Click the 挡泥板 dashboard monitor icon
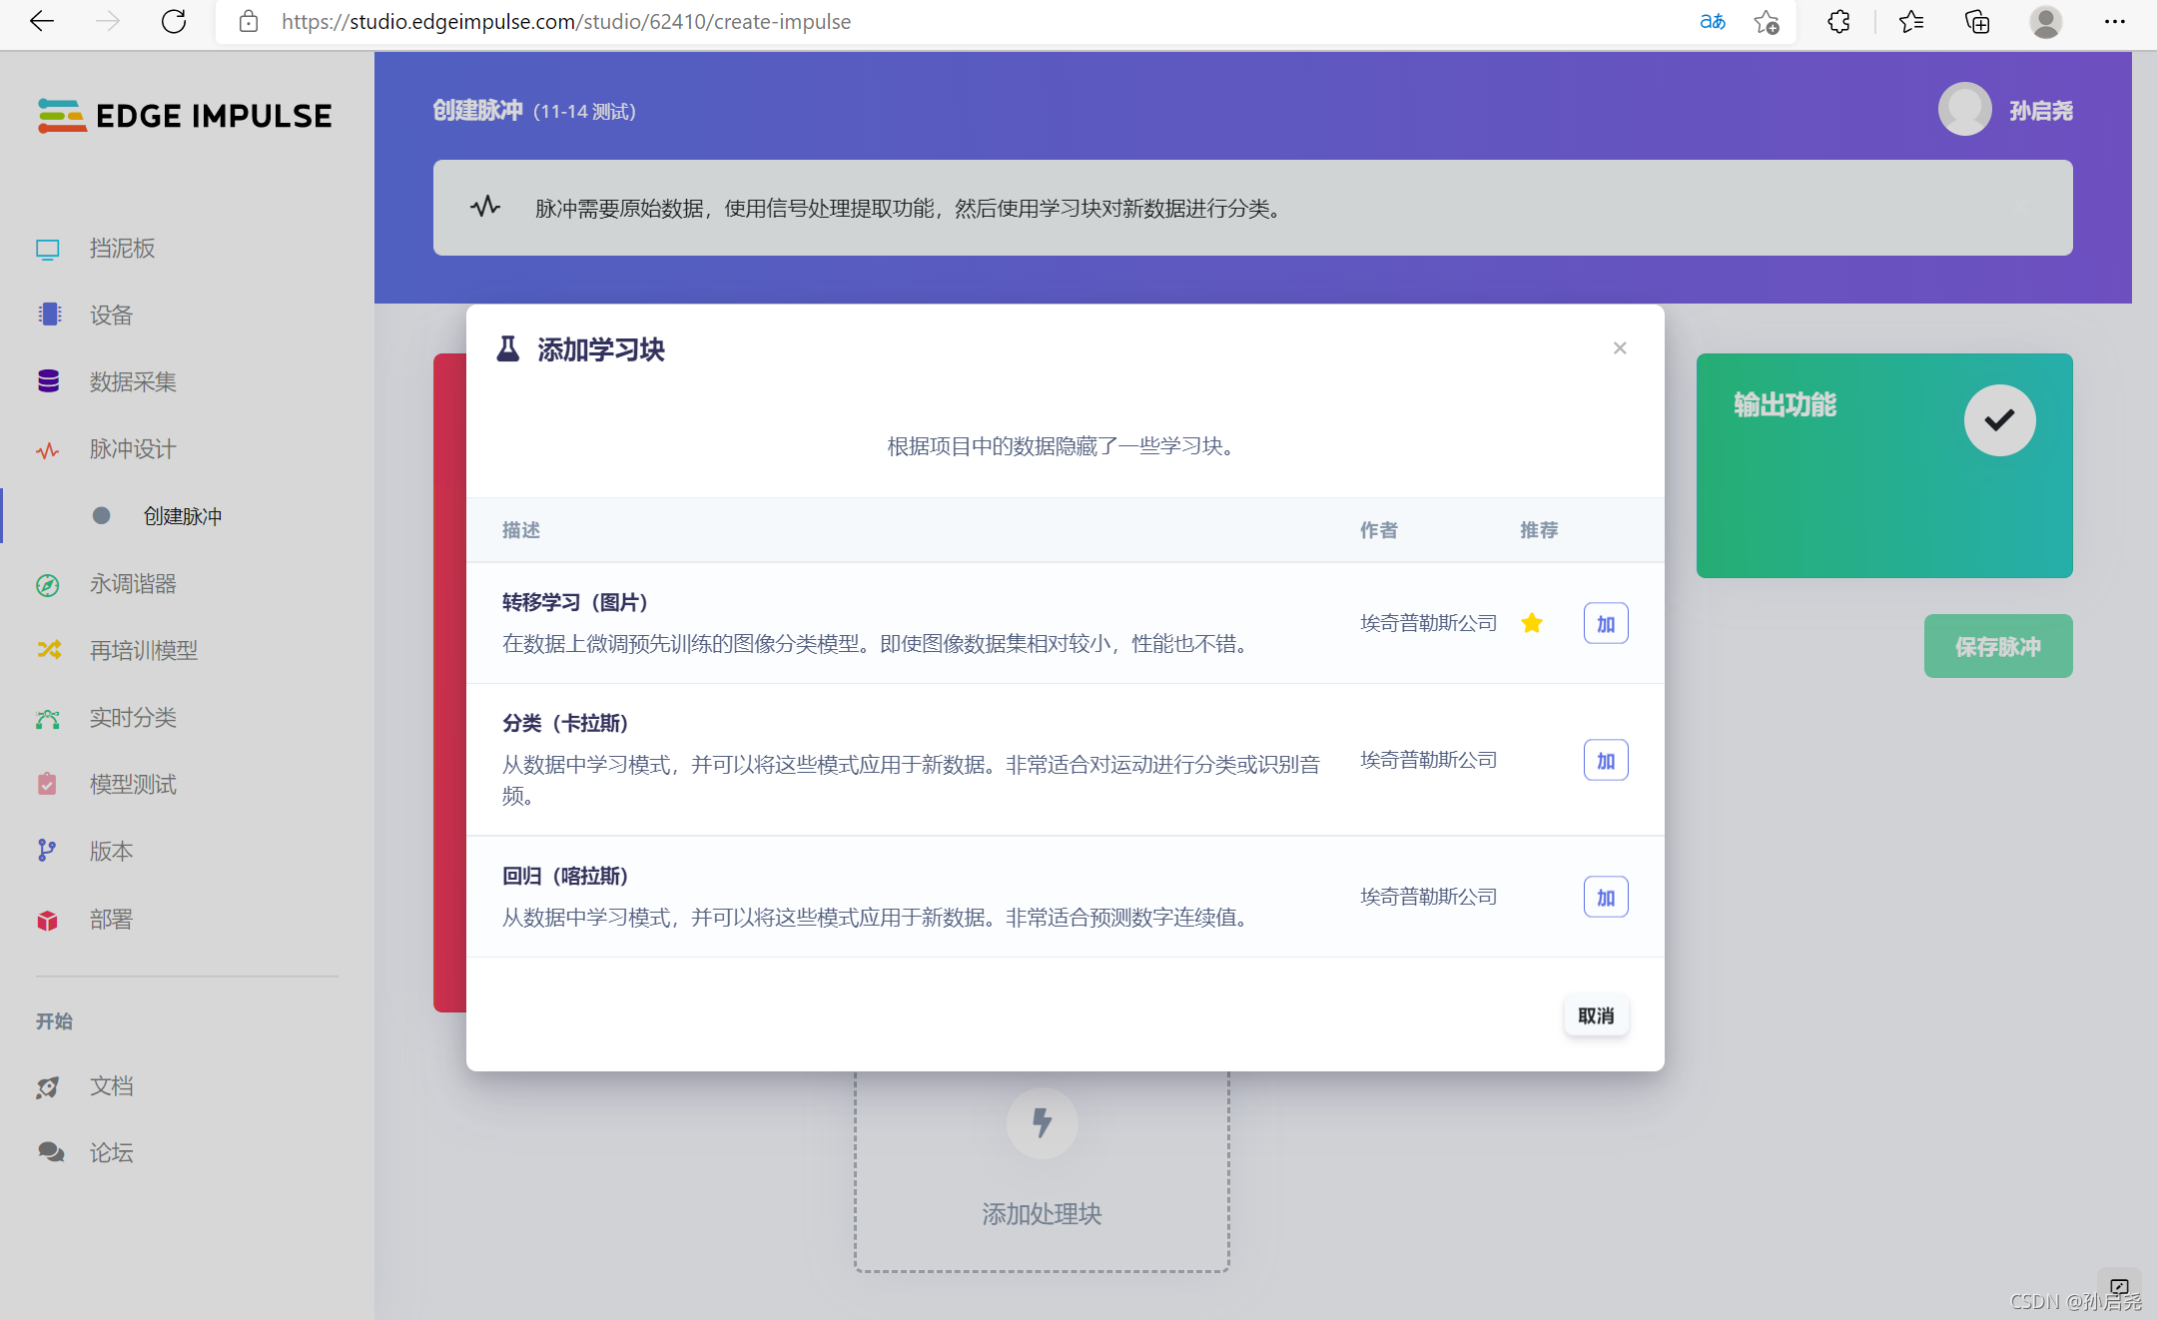Screen dimensions: 2157x1320 pyautogui.click(x=48, y=249)
